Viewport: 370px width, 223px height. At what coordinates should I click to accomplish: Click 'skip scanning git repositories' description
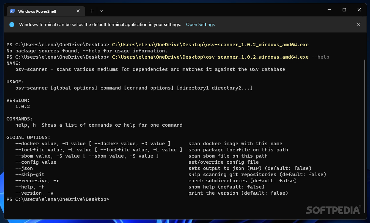pos(257,174)
